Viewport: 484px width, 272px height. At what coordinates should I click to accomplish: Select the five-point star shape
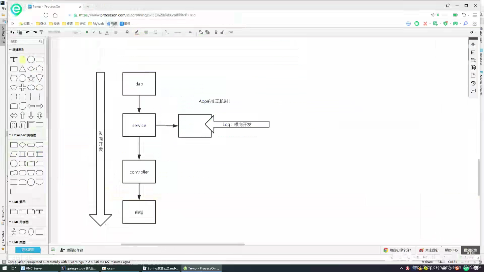click(x=31, y=78)
